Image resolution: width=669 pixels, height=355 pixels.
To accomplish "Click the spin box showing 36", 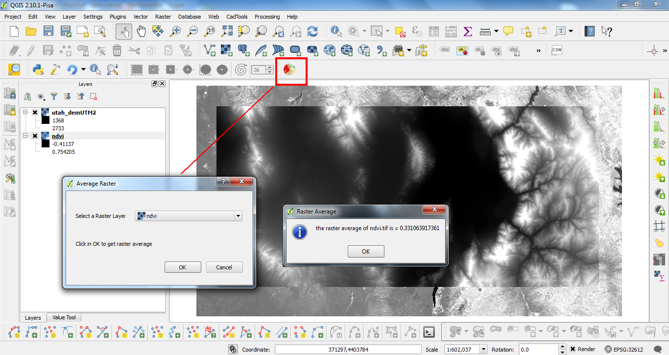I will coord(262,70).
